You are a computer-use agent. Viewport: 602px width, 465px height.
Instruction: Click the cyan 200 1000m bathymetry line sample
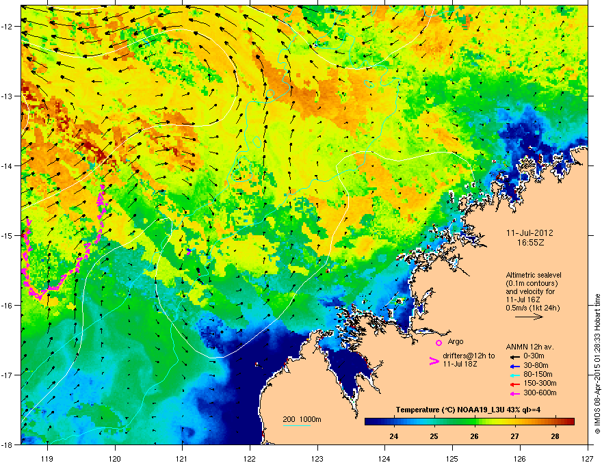click(297, 425)
